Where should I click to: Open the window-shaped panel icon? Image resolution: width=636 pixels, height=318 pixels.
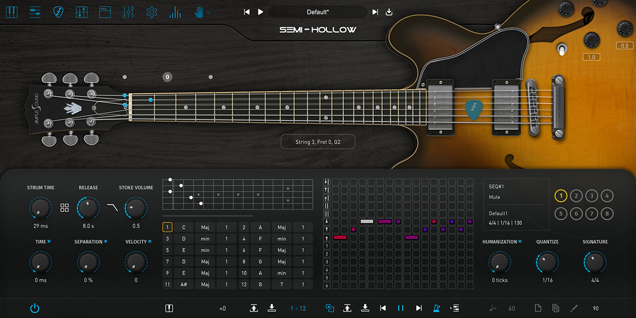pyautogui.click(x=105, y=12)
